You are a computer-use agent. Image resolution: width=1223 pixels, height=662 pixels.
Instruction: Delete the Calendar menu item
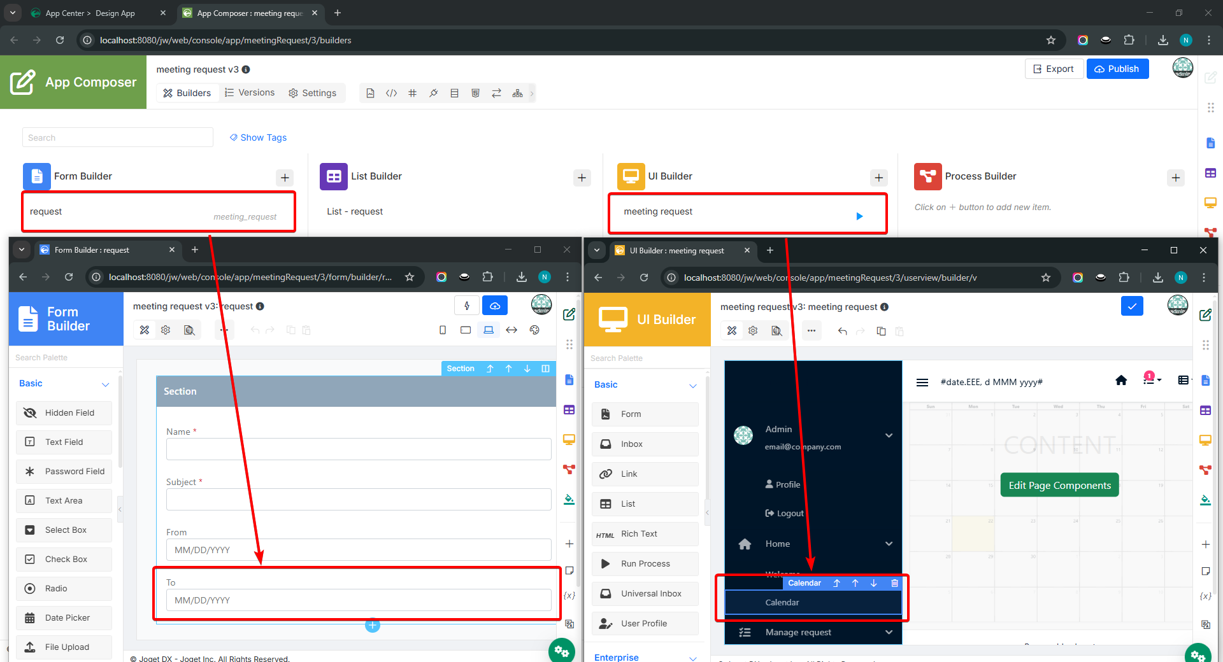tap(894, 583)
